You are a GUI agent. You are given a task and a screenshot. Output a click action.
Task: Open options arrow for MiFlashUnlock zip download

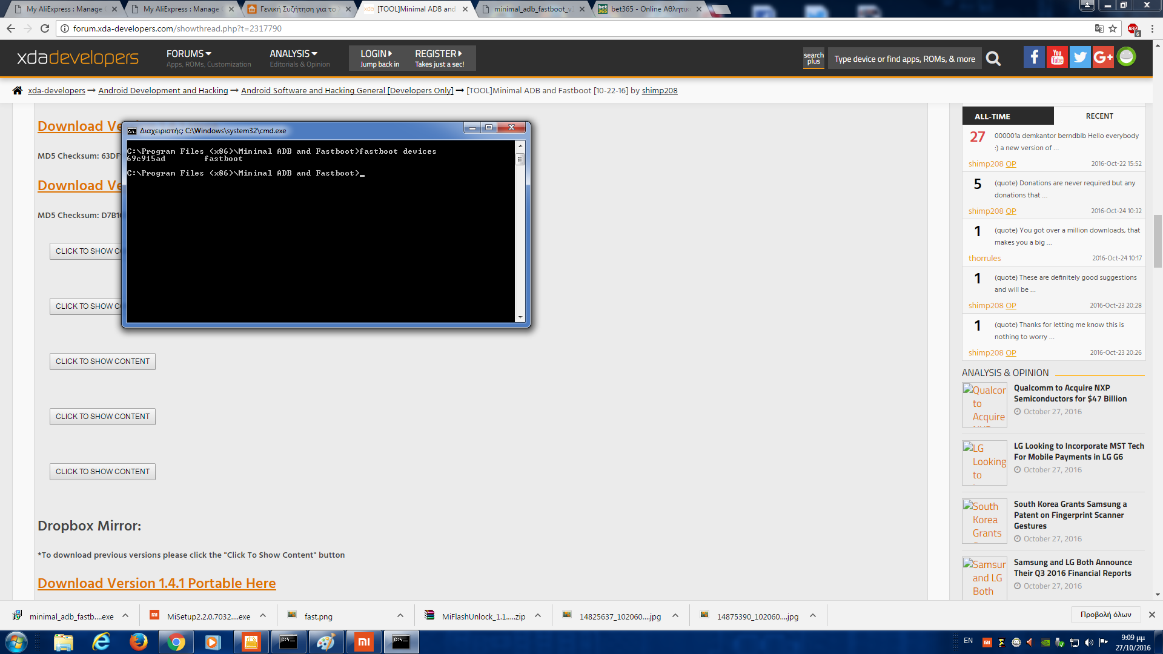tap(538, 616)
